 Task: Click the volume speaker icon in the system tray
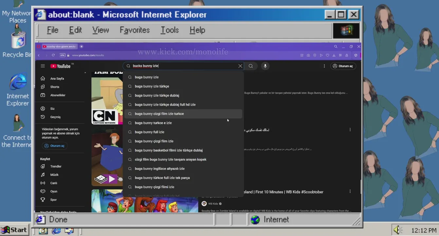coord(397,230)
